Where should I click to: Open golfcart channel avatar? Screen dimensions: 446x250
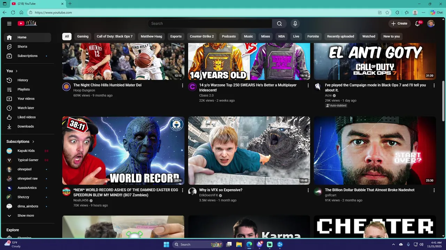(318, 192)
